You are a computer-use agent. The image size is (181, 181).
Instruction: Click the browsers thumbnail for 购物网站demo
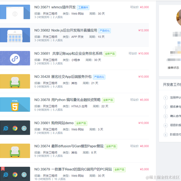tap(15, 127)
